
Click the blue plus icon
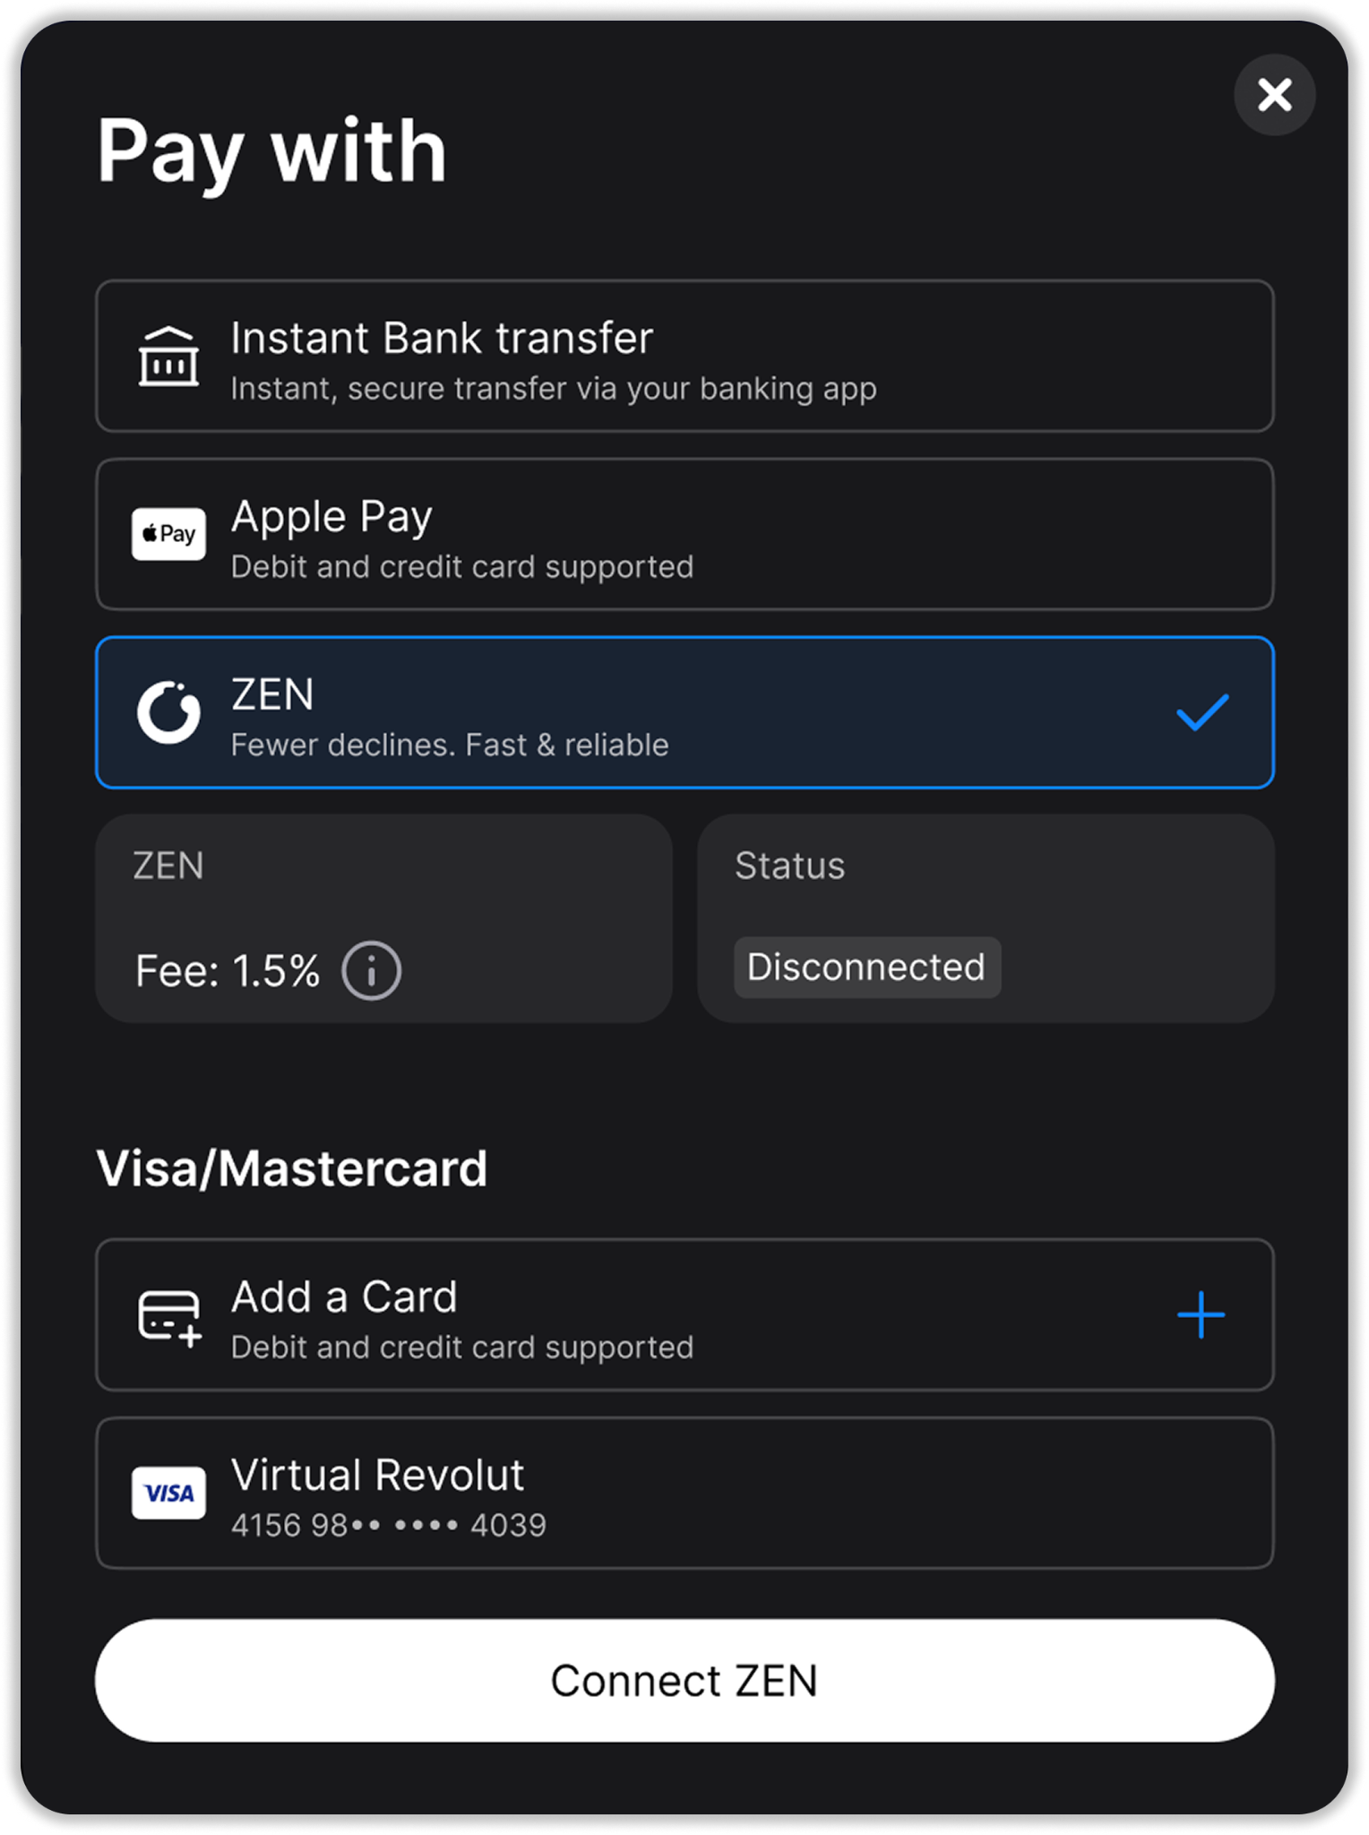1201,1315
